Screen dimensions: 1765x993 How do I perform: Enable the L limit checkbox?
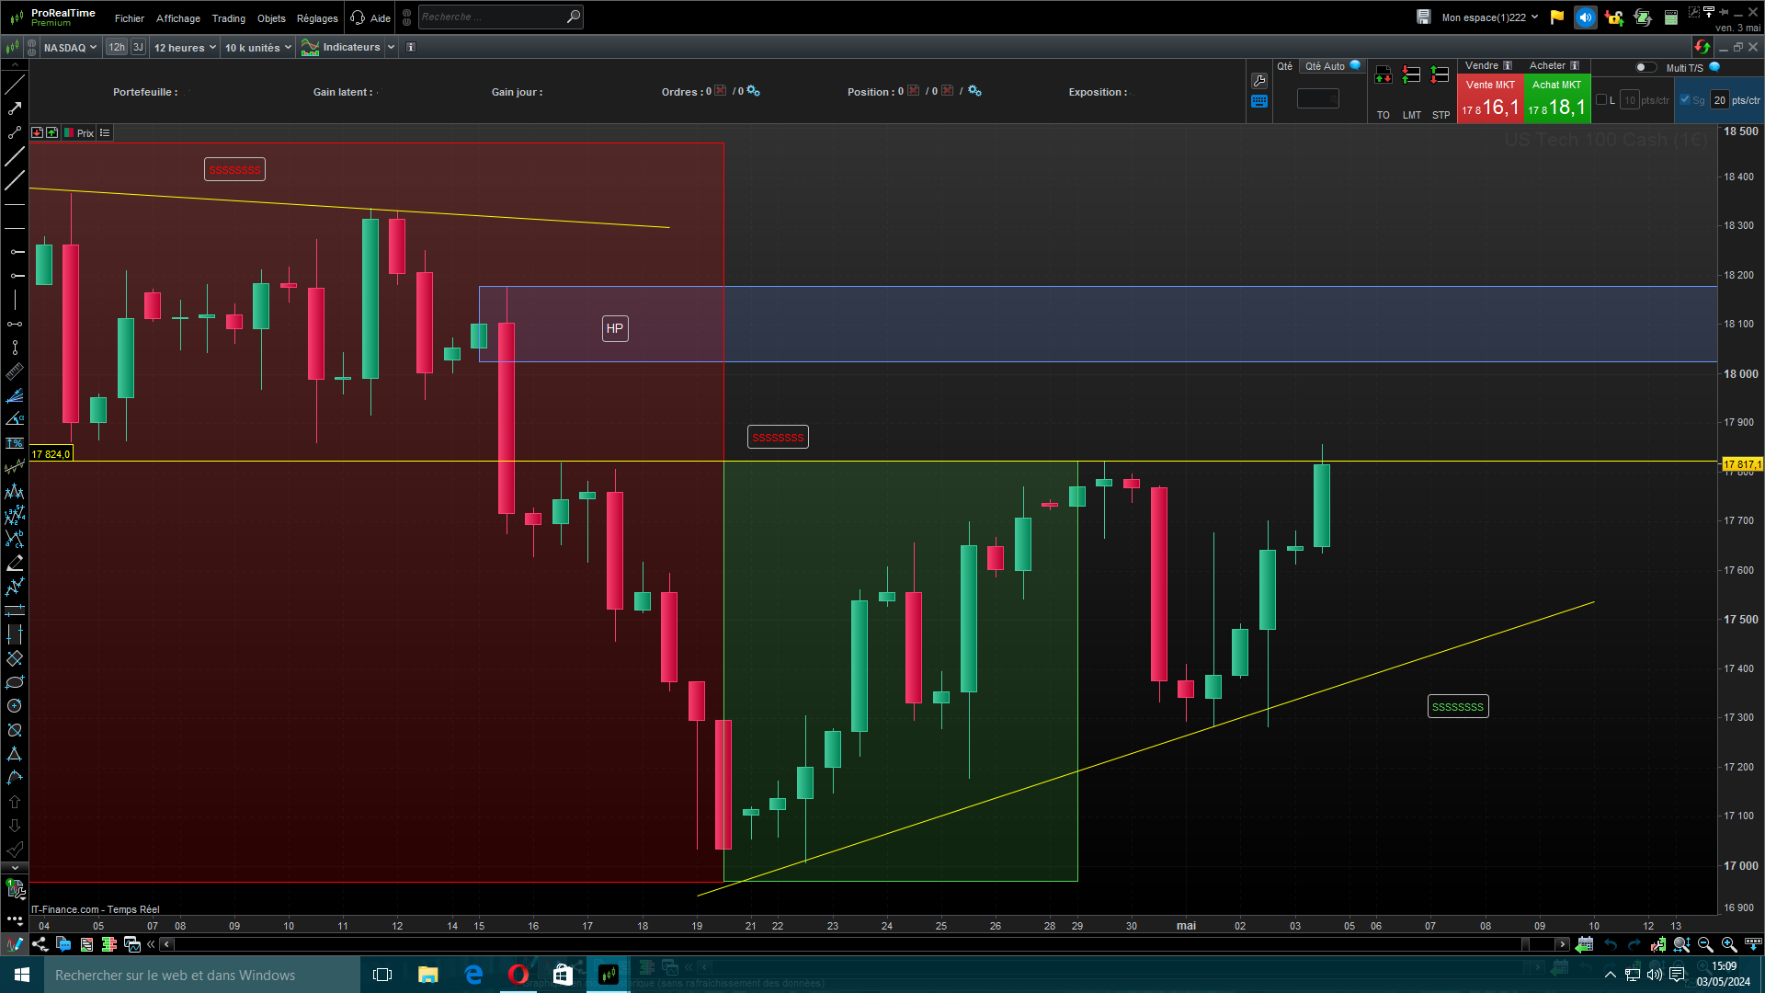pyautogui.click(x=1601, y=100)
